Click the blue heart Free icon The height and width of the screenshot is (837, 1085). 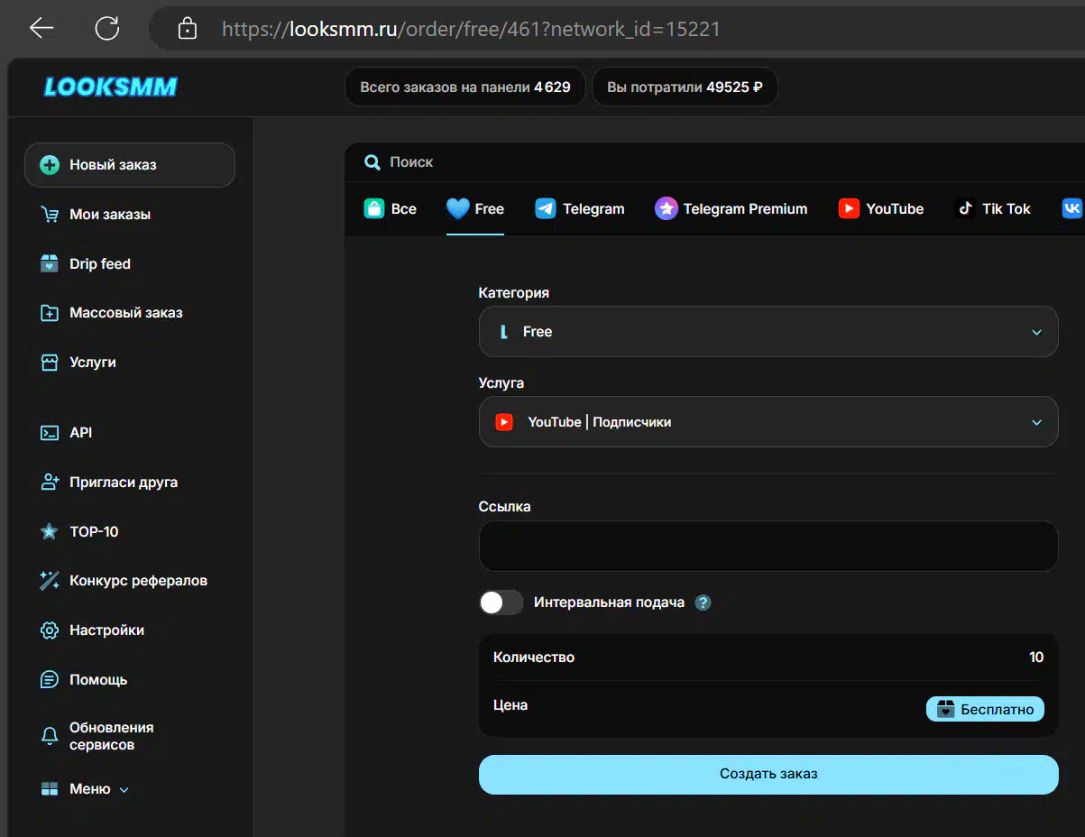point(458,208)
